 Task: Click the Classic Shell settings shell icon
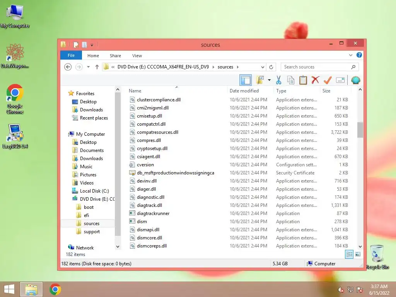pyautogui.click(x=356, y=80)
